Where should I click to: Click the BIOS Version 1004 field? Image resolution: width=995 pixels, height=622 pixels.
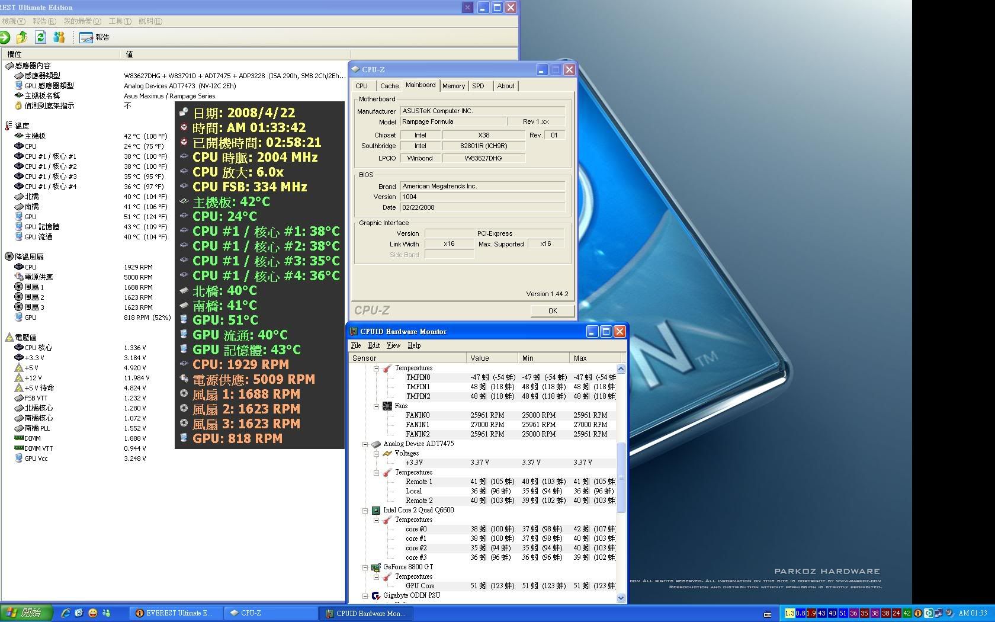[483, 197]
